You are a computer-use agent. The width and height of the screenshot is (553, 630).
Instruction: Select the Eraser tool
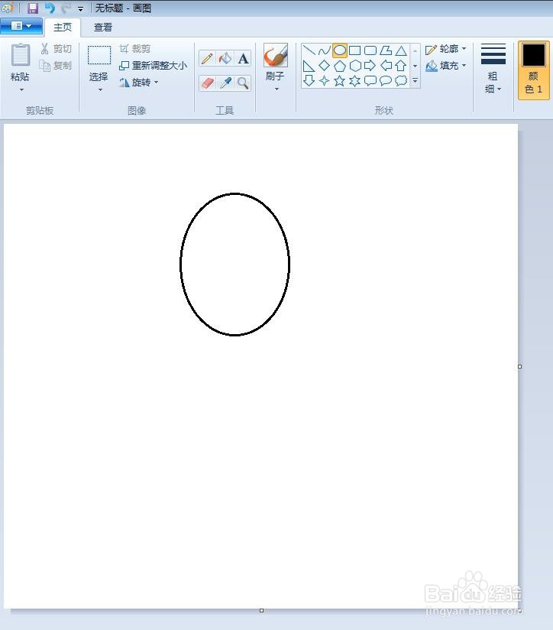pos(207,83)
